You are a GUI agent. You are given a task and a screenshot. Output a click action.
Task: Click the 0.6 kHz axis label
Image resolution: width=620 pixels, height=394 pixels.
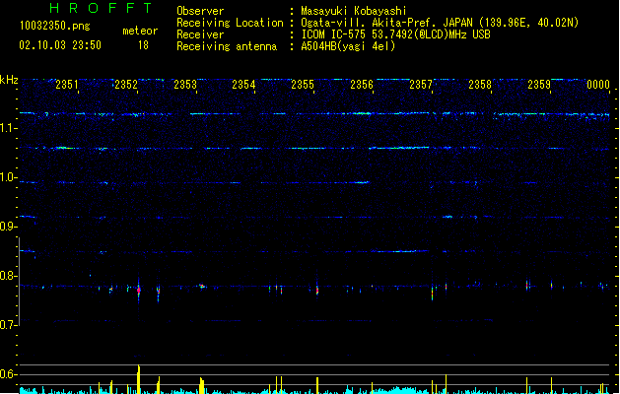[8, 374]
